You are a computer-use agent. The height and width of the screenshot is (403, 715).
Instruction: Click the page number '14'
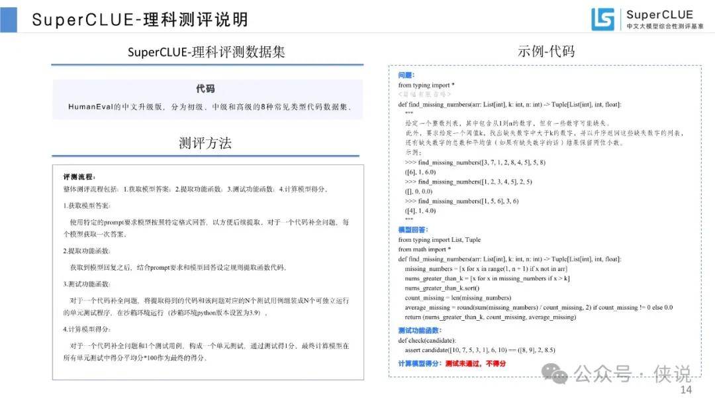tap(686, 390)
